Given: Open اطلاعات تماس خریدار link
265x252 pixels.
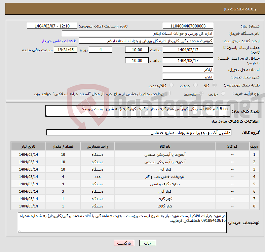Looking at the screenshot, I should pos(60,41).
